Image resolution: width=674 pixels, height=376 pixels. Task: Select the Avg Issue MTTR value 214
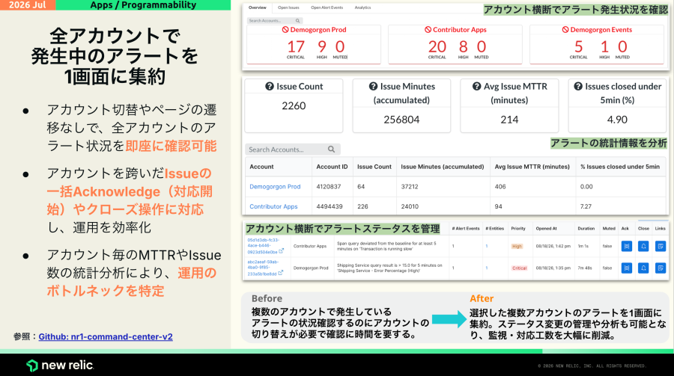coord(509,120)
